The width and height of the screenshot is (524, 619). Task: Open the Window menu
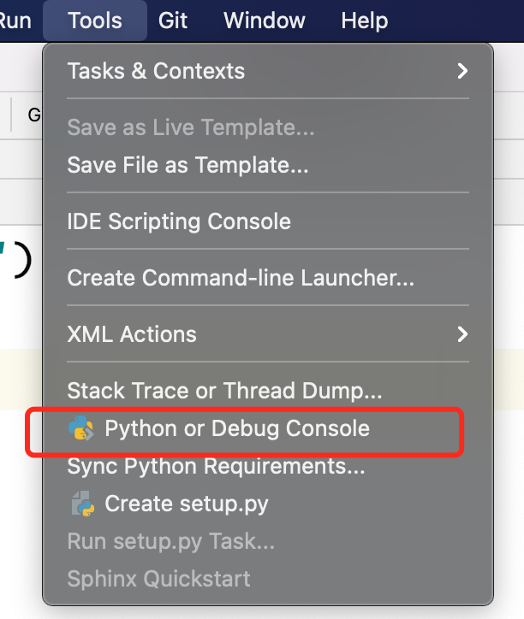pos(265,21)
